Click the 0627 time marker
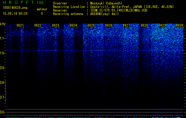186x118 pixels. click(127, 25)
